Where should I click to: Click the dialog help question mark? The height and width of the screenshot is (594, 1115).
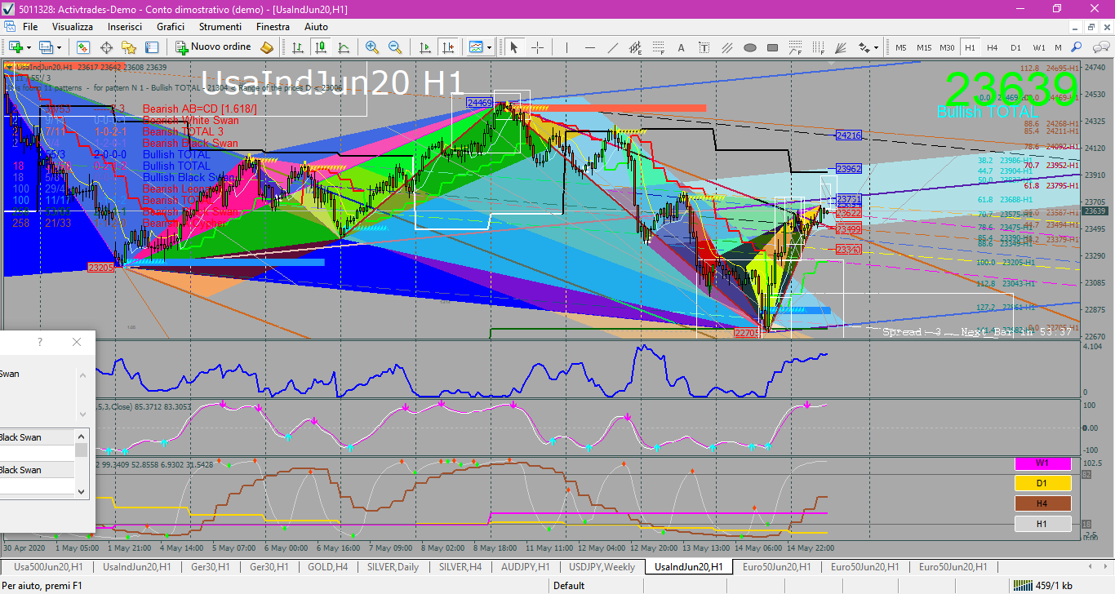pos(40,343)
